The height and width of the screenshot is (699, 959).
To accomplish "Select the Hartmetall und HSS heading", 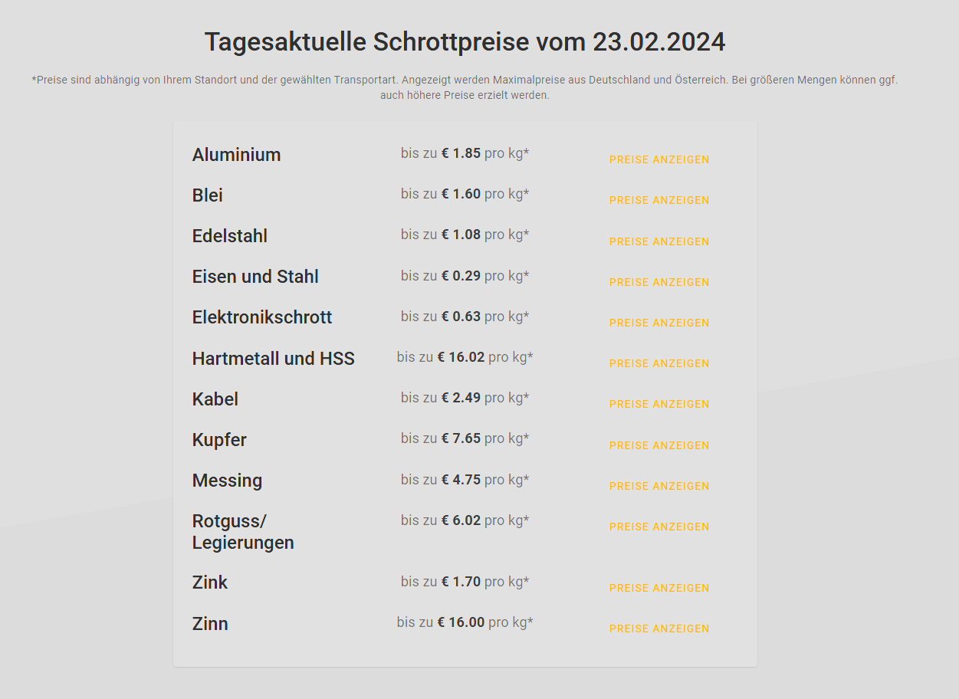I will 274,359.
